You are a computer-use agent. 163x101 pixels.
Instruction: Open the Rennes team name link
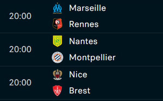84,24
